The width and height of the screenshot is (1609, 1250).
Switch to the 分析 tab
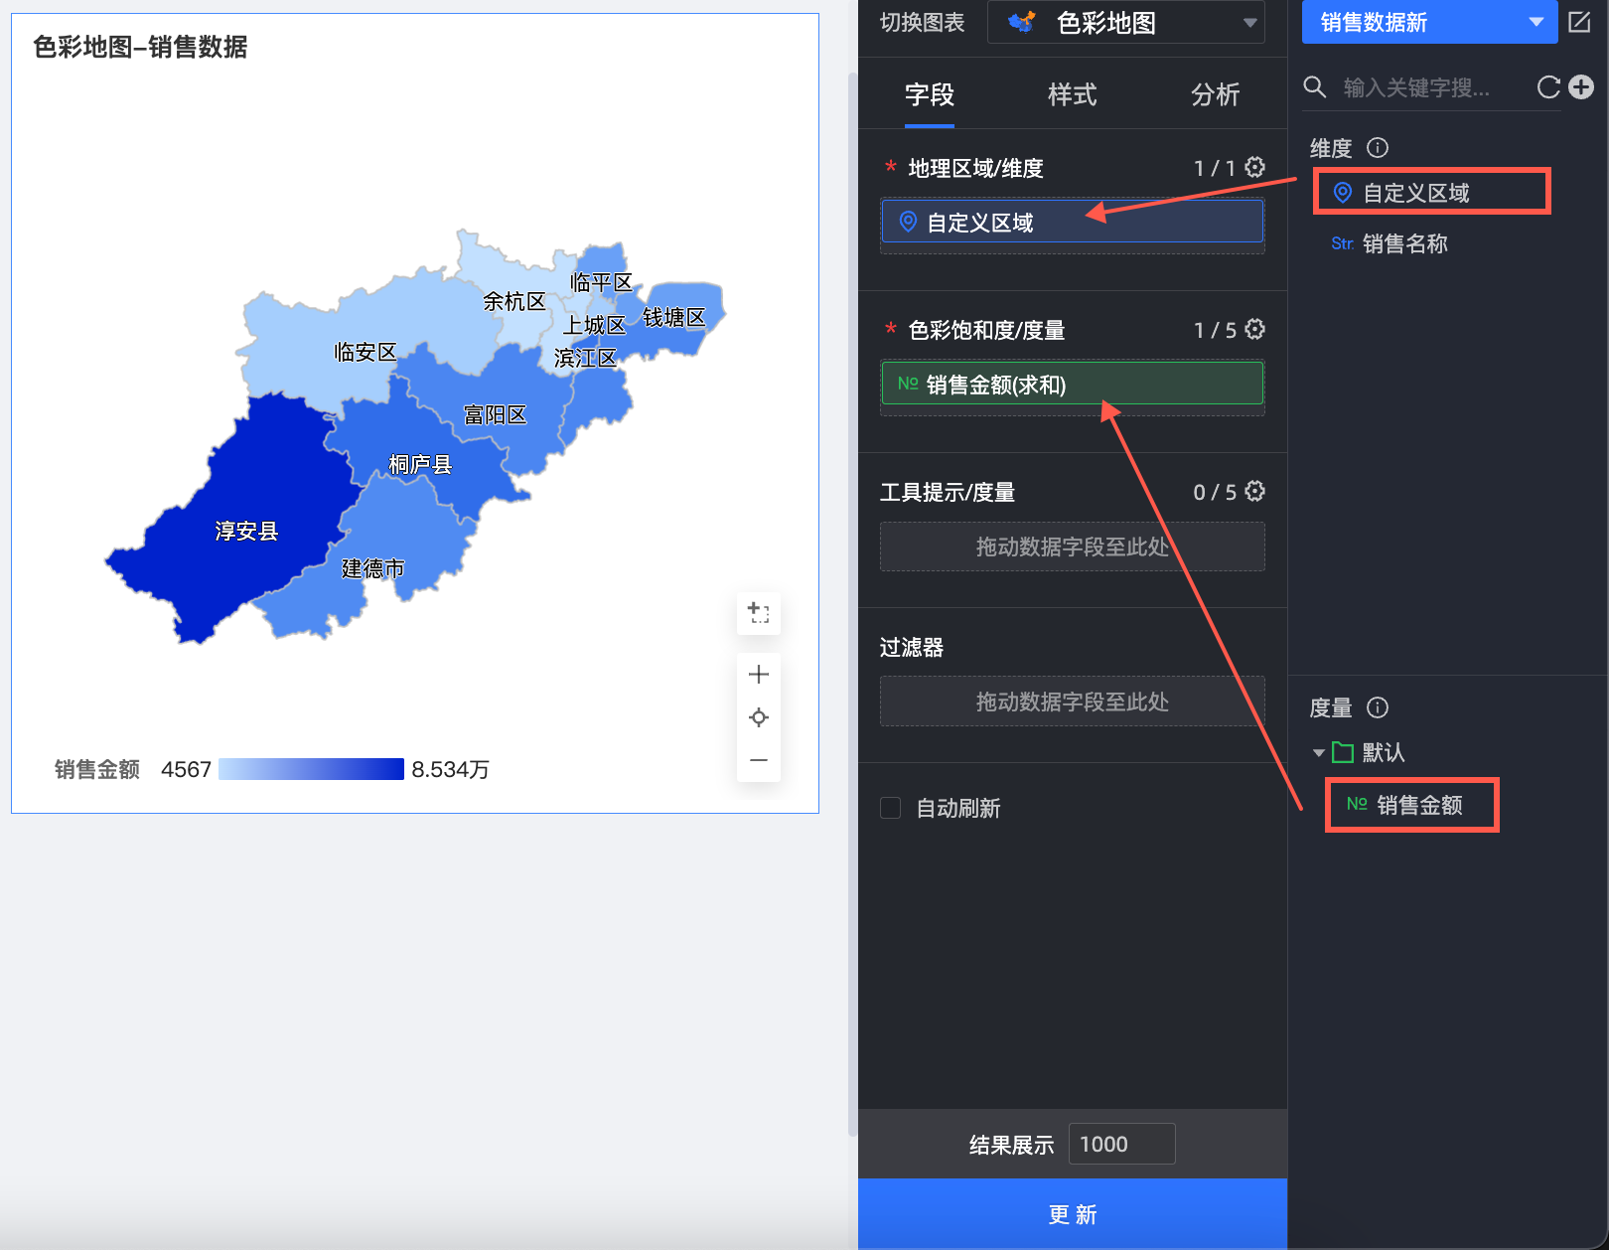click(1216, 94)
